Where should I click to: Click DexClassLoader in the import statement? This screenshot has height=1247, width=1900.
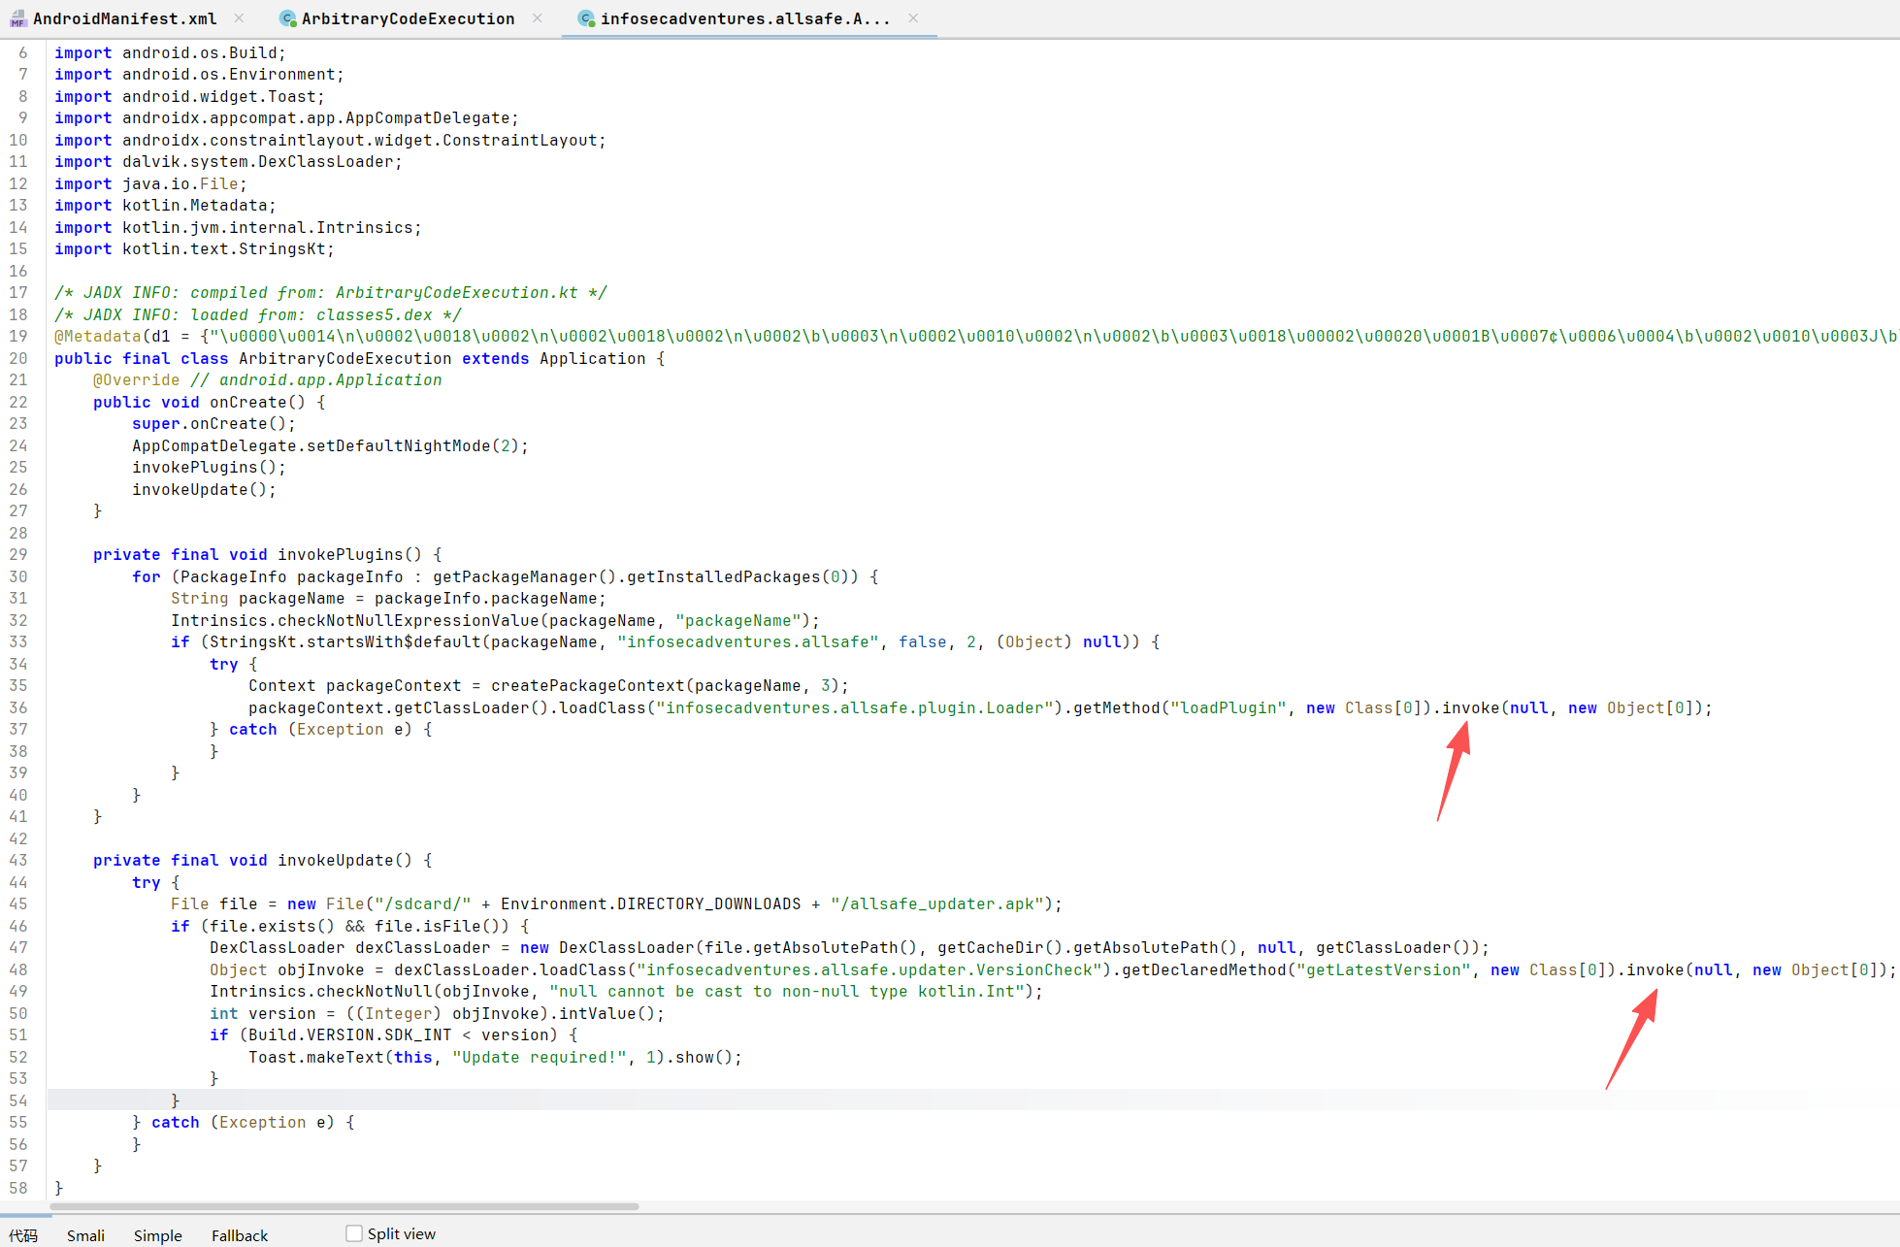point(325,162)
